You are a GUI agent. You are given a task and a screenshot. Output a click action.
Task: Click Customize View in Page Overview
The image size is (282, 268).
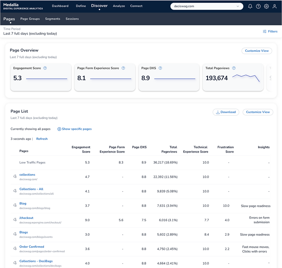pos(257,51)
